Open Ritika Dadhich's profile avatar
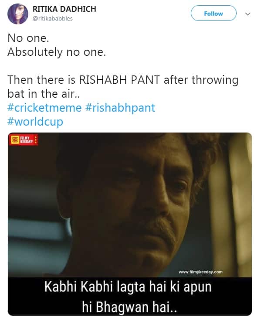 pyautogui.click(x=18, y=14)
